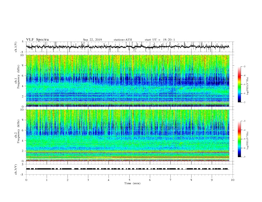
Task: Click the "-4" tick on lower colorbar
Action: coord(244,130)
